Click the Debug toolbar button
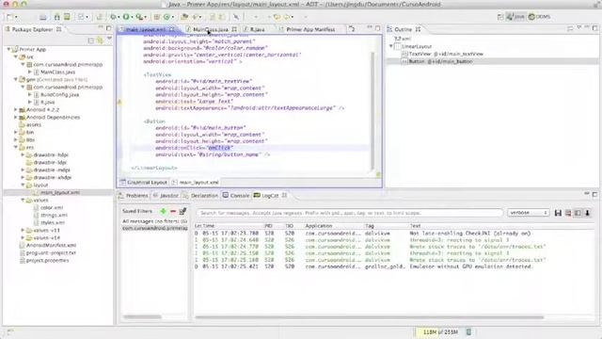The image size is (602, 339). [113, 17]
